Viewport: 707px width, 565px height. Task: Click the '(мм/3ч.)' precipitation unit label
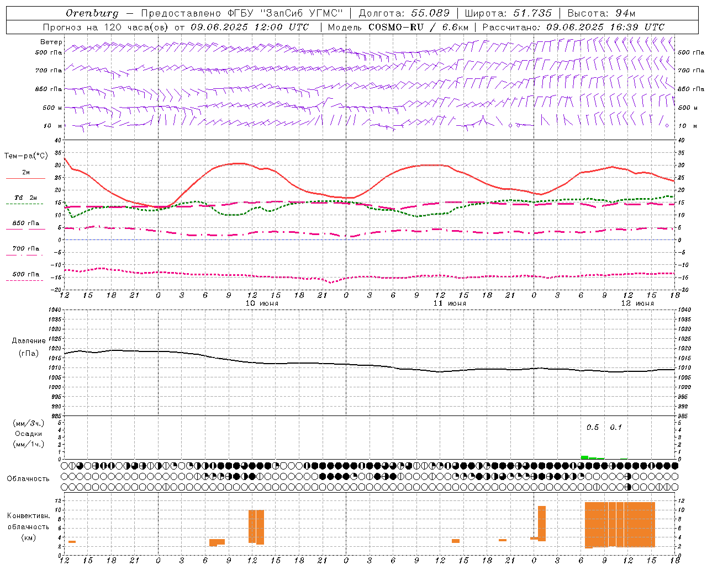point(28,423)
